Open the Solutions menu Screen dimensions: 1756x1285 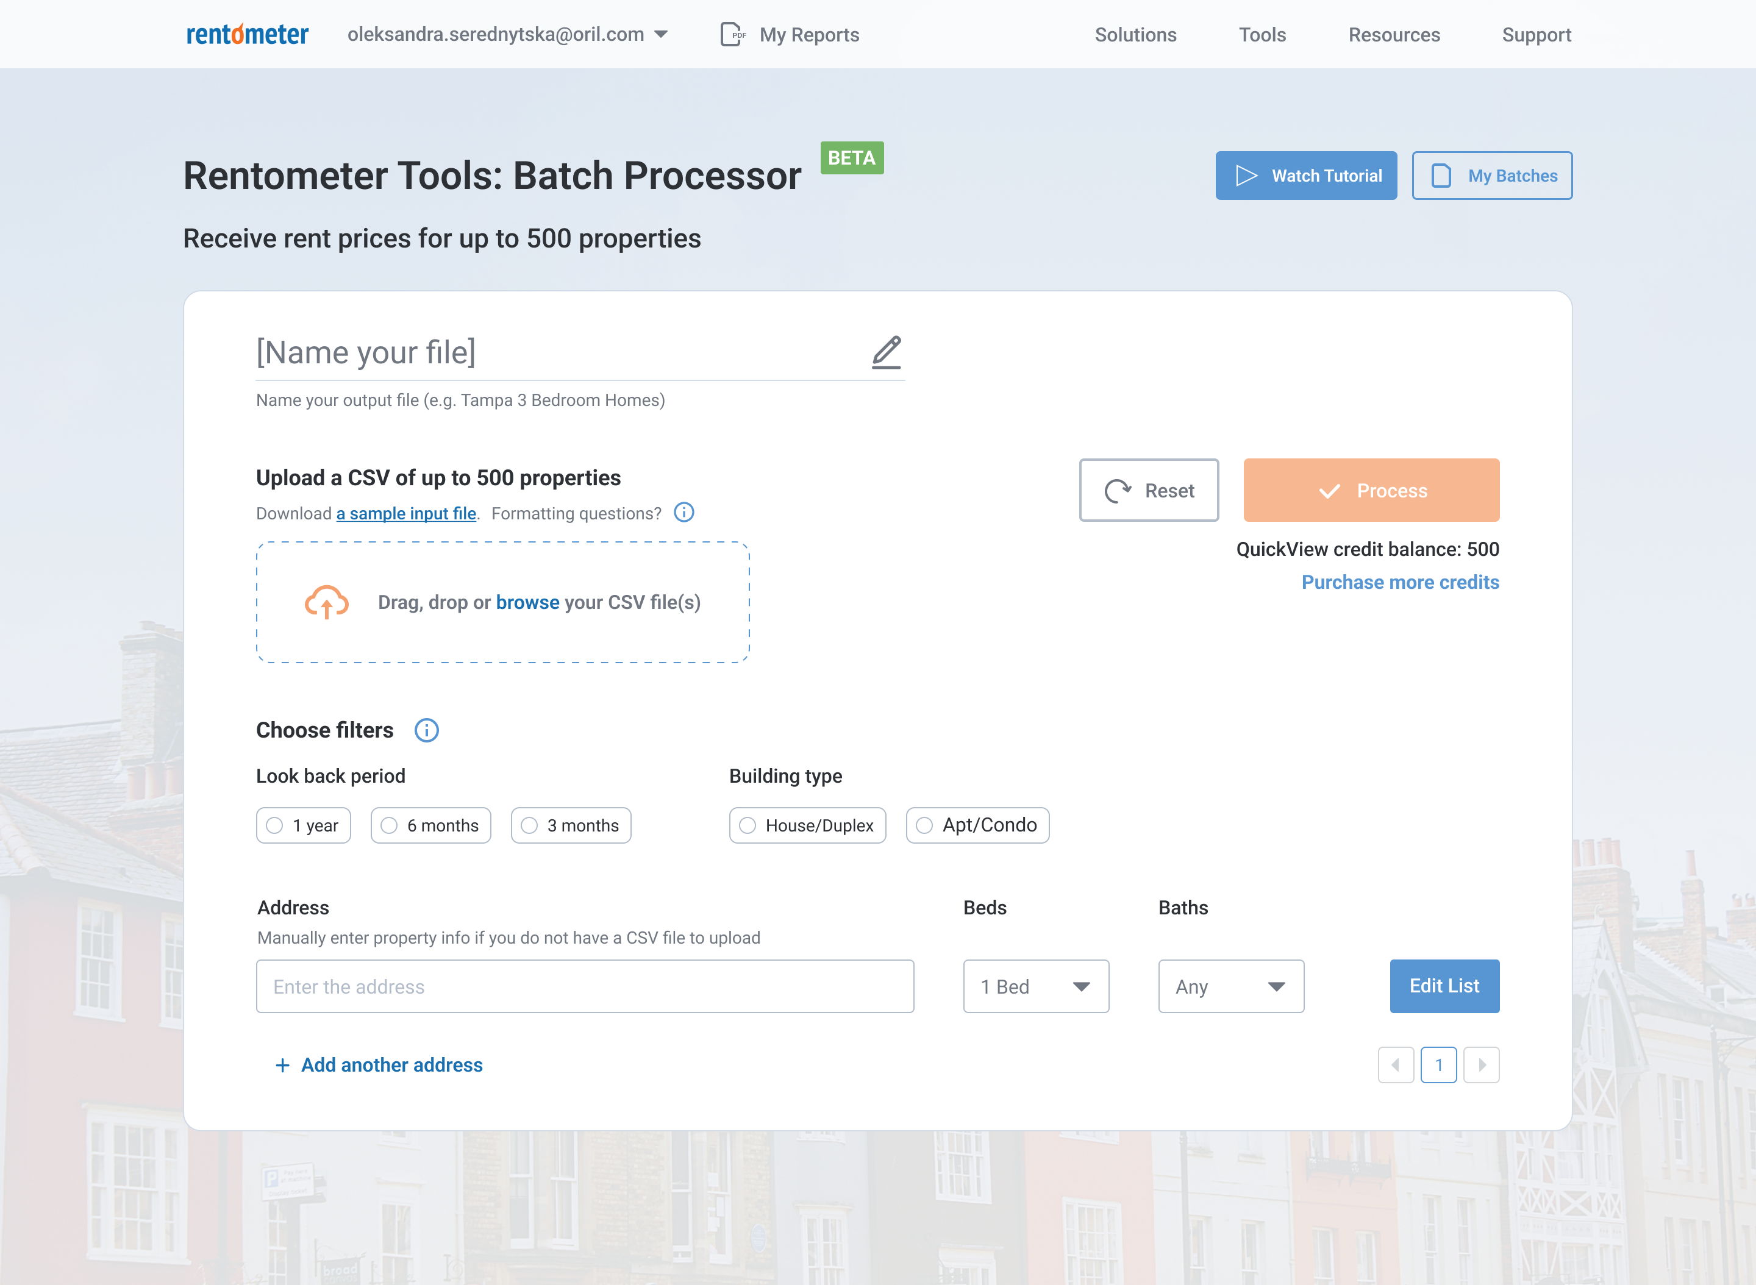[x=1136, y=34]
